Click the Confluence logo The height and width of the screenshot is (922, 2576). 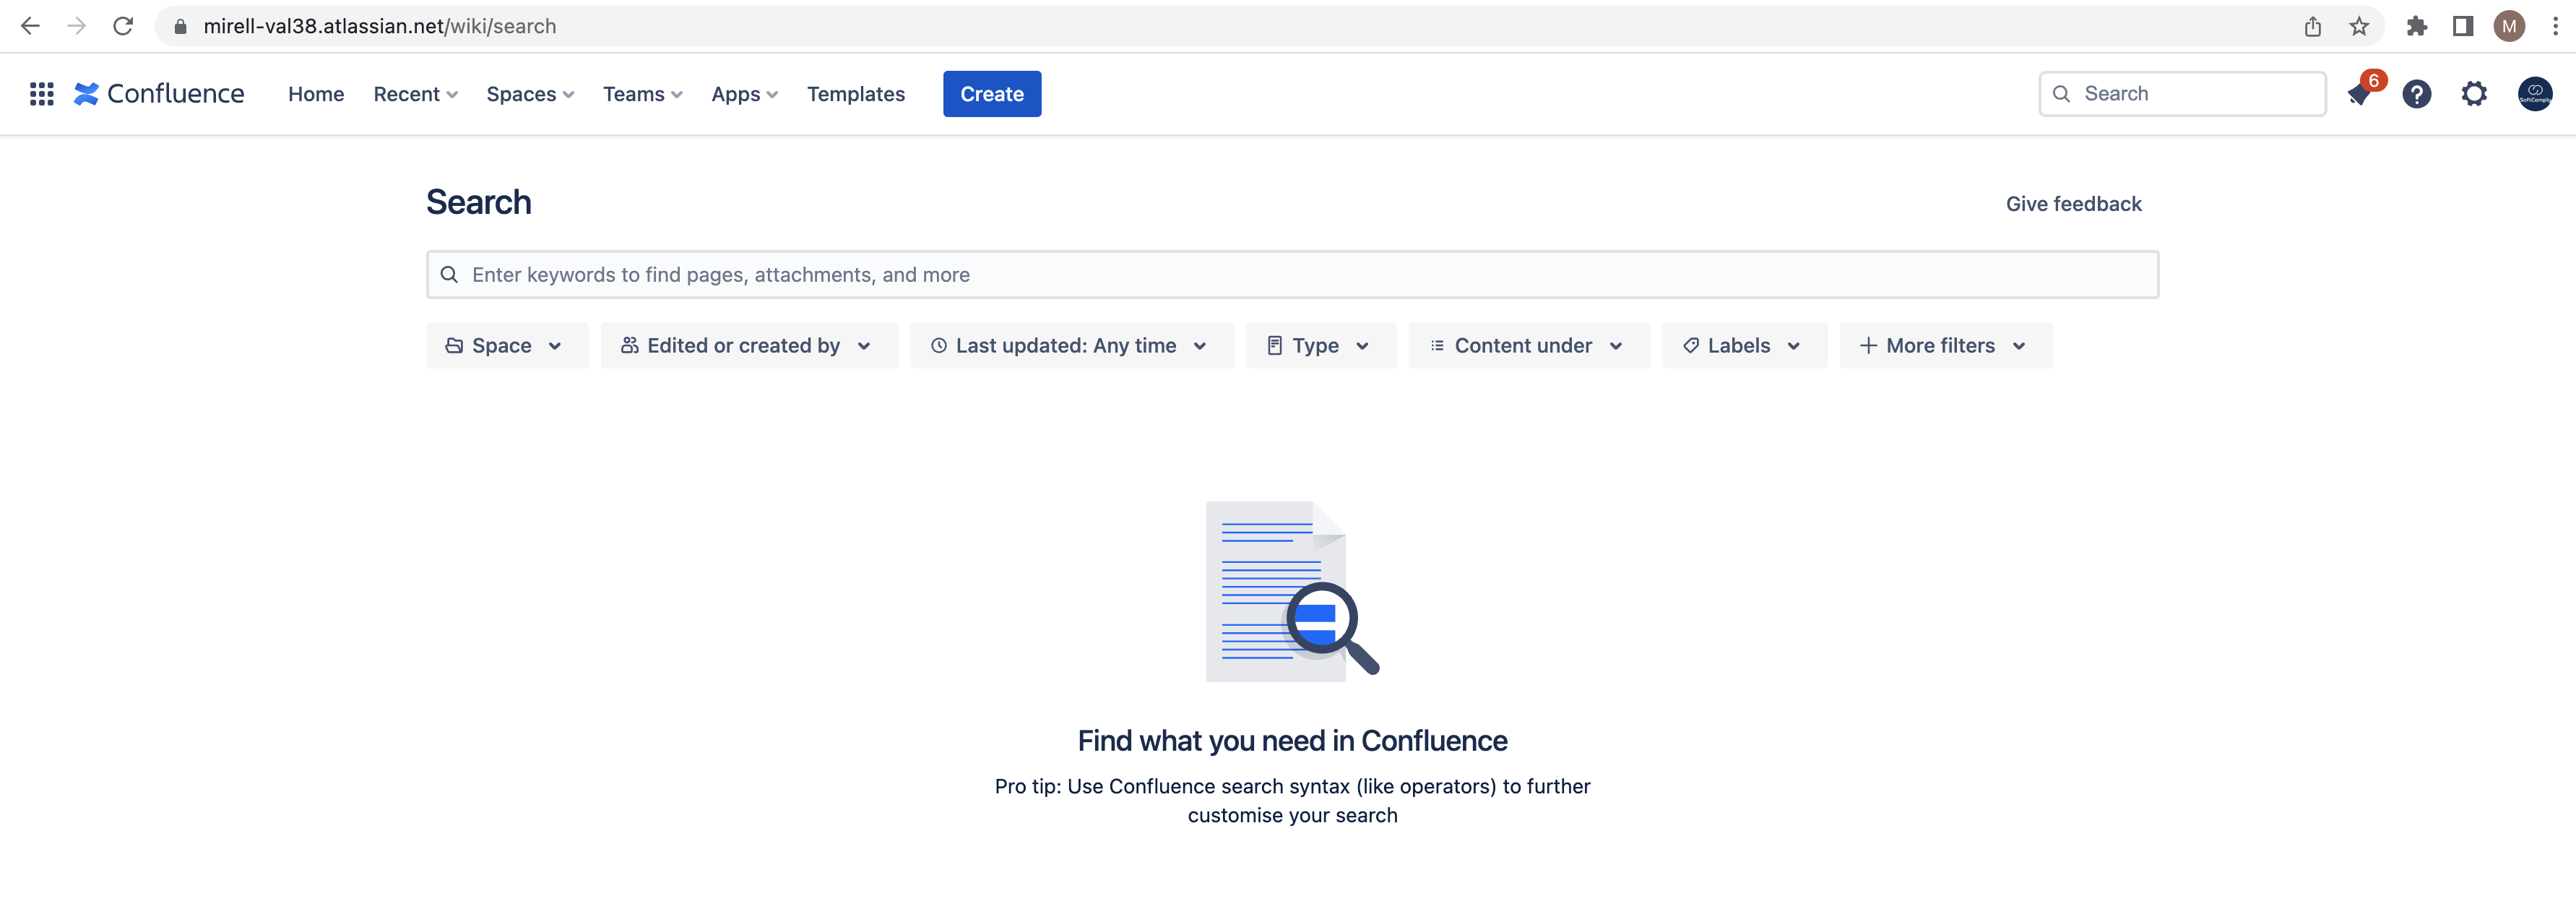point(159,94)
